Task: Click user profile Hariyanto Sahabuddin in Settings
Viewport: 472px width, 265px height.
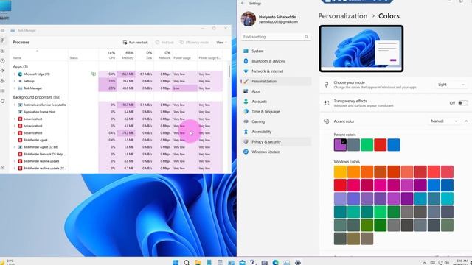Action: (x=270, y=19)
